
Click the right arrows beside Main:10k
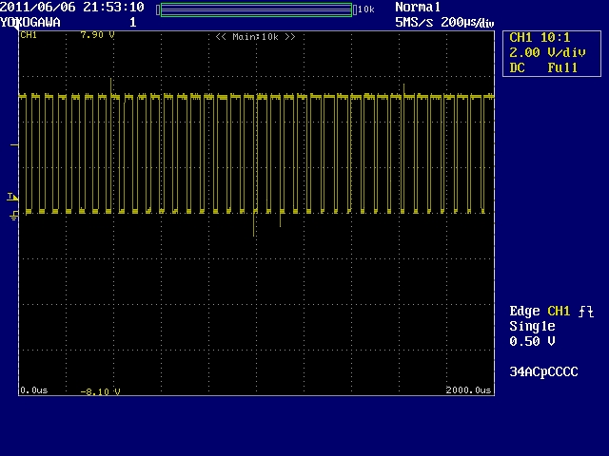point(289,37)
